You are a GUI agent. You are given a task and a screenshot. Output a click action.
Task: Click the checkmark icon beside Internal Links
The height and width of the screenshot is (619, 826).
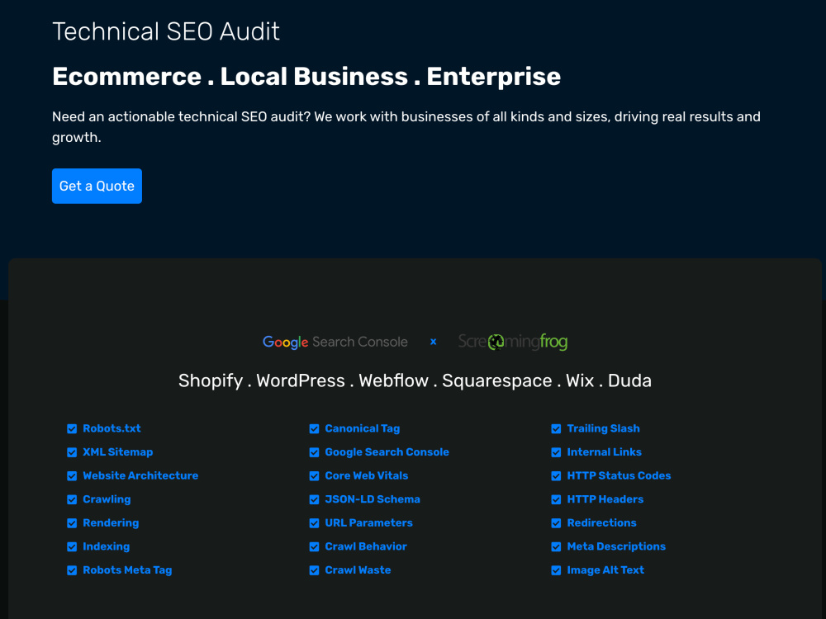coord(556,452)
